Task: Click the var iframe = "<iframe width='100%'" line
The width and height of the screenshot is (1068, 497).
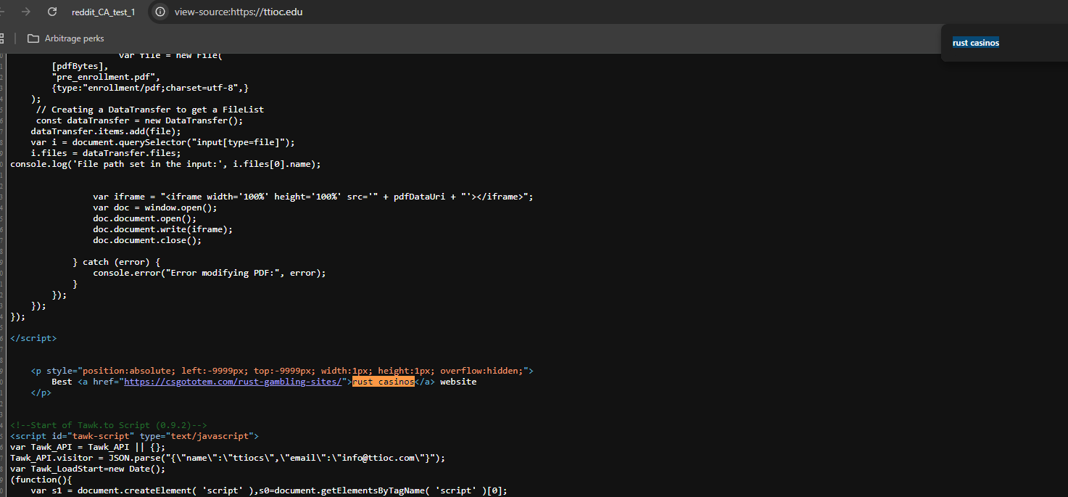Action: (x=313, y=197)
